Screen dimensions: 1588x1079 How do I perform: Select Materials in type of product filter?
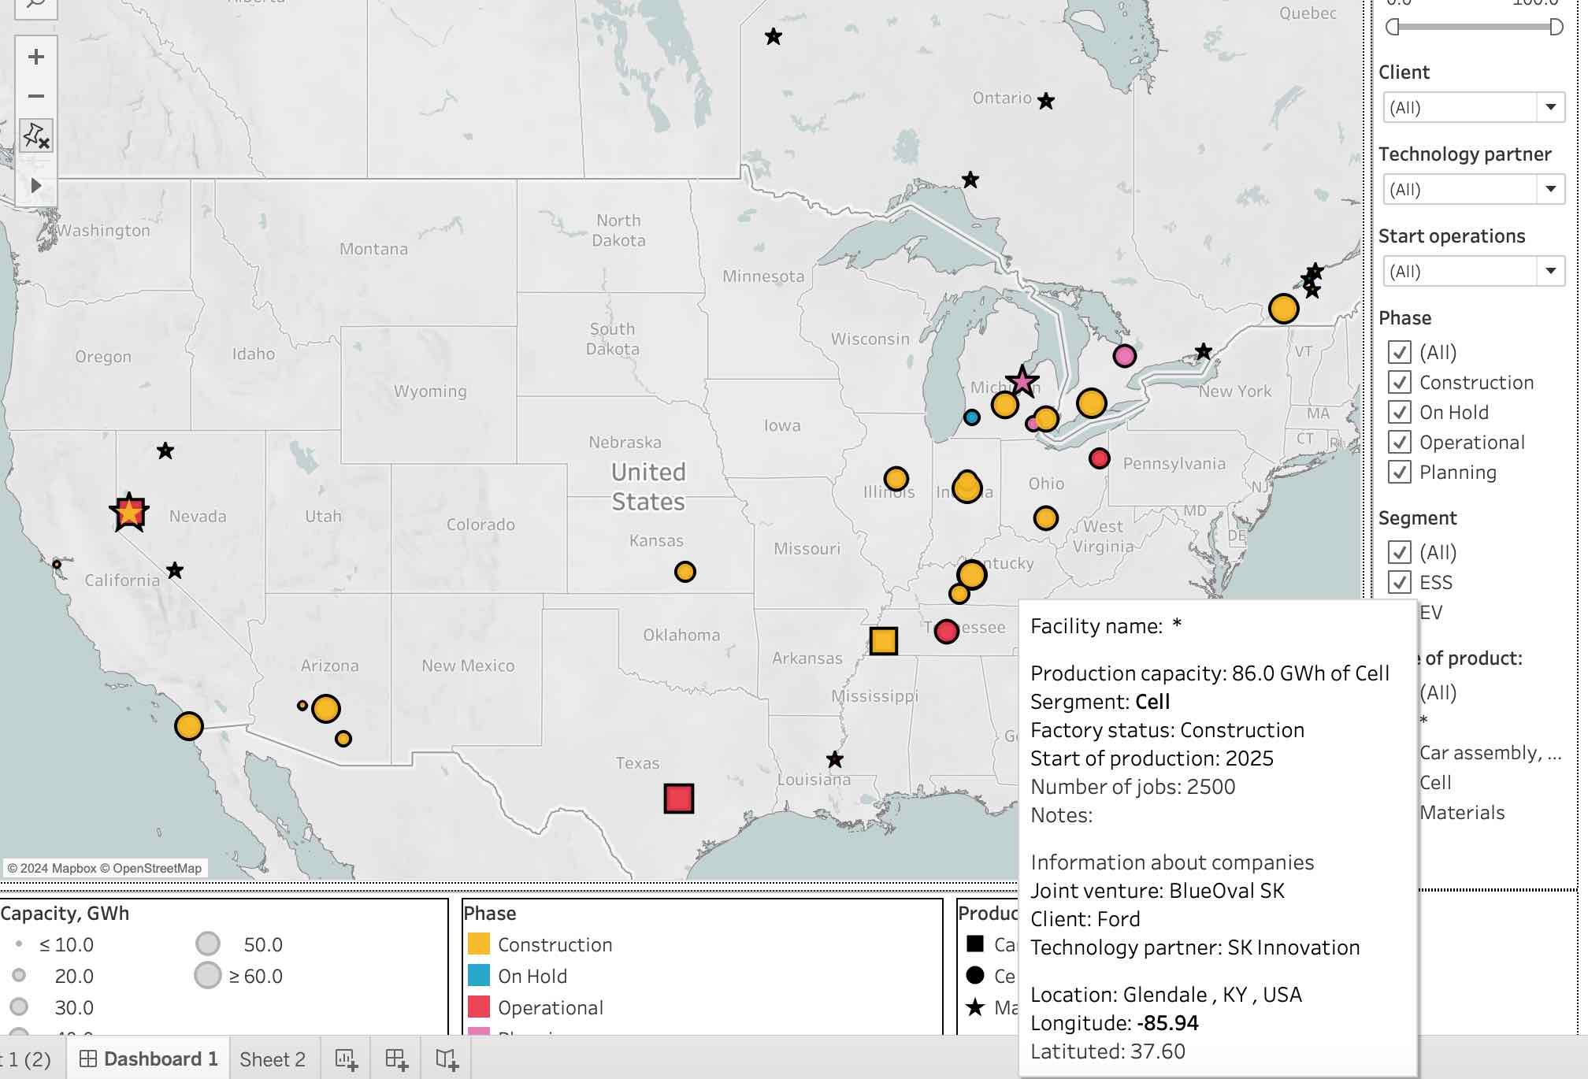point(1462,813)
